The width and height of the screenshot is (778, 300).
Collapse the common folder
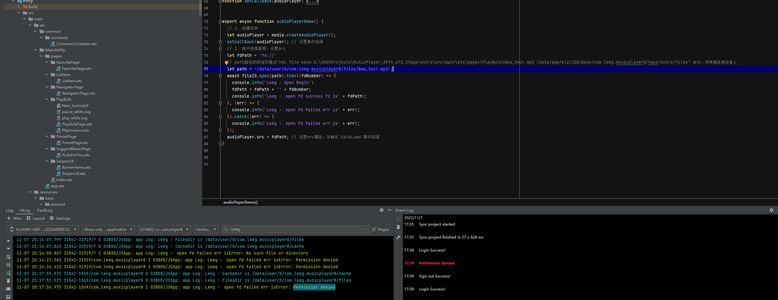pos(35,32)
